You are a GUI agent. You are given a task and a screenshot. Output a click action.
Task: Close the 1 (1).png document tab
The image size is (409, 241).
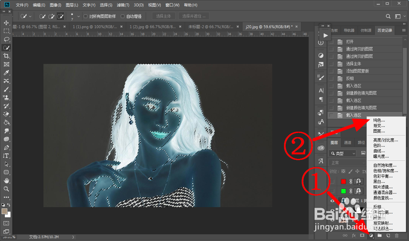pos(122,27)
